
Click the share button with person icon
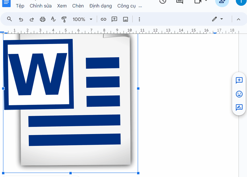click(222, 2)
